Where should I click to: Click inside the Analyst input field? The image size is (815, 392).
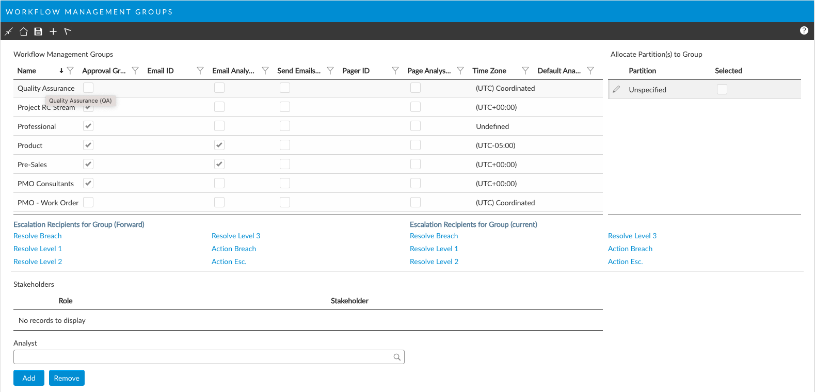tap(201, 357)
